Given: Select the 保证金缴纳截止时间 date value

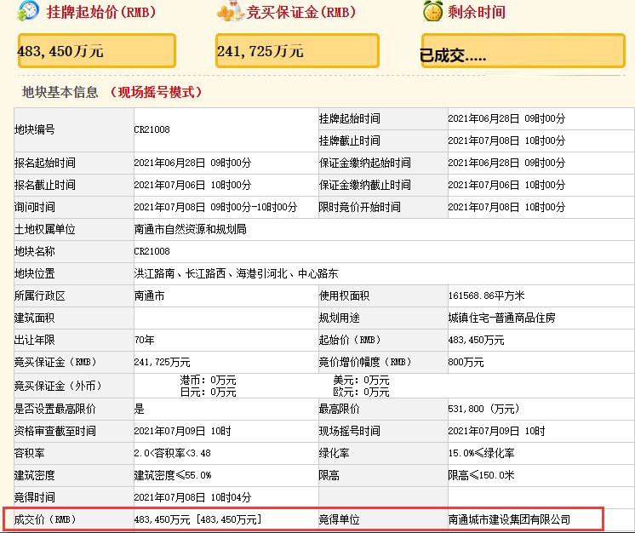Looking at the screenshot, I should (506, 185).
